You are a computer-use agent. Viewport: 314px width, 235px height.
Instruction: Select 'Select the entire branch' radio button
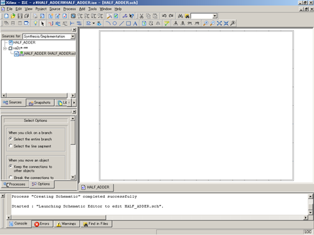click(10, 138)
